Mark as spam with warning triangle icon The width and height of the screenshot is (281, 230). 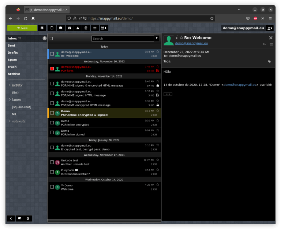click(x=78, y=28)
